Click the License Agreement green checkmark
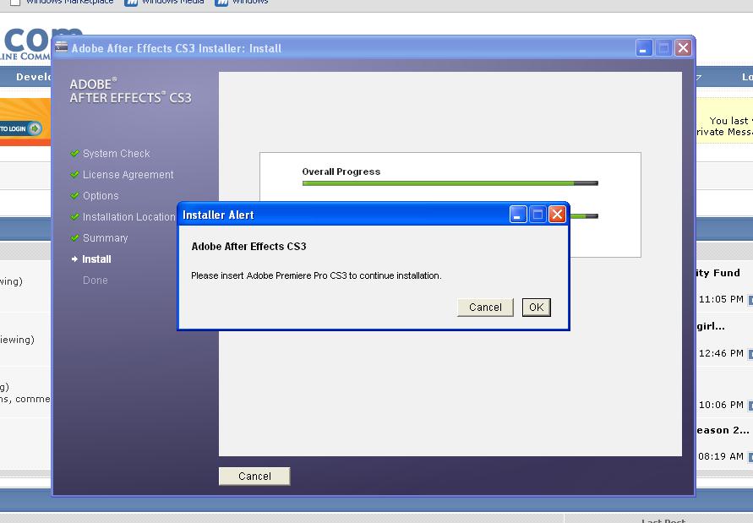 coord(74,174)
